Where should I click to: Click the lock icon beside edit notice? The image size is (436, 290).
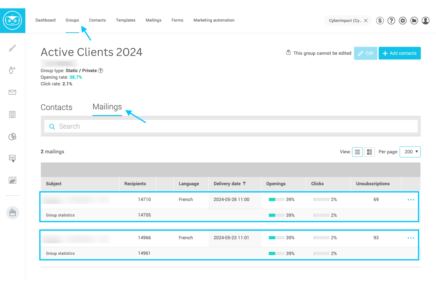click(x=288, y=53)
